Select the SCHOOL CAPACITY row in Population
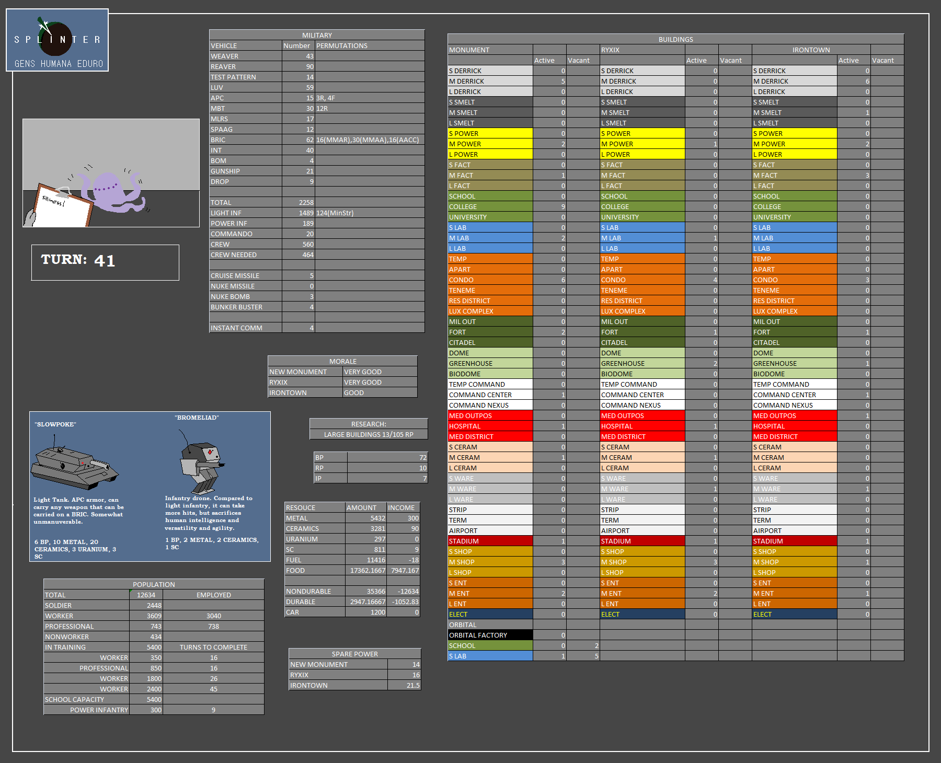Viewport: 941px width, 763px height. click(86, 699)
